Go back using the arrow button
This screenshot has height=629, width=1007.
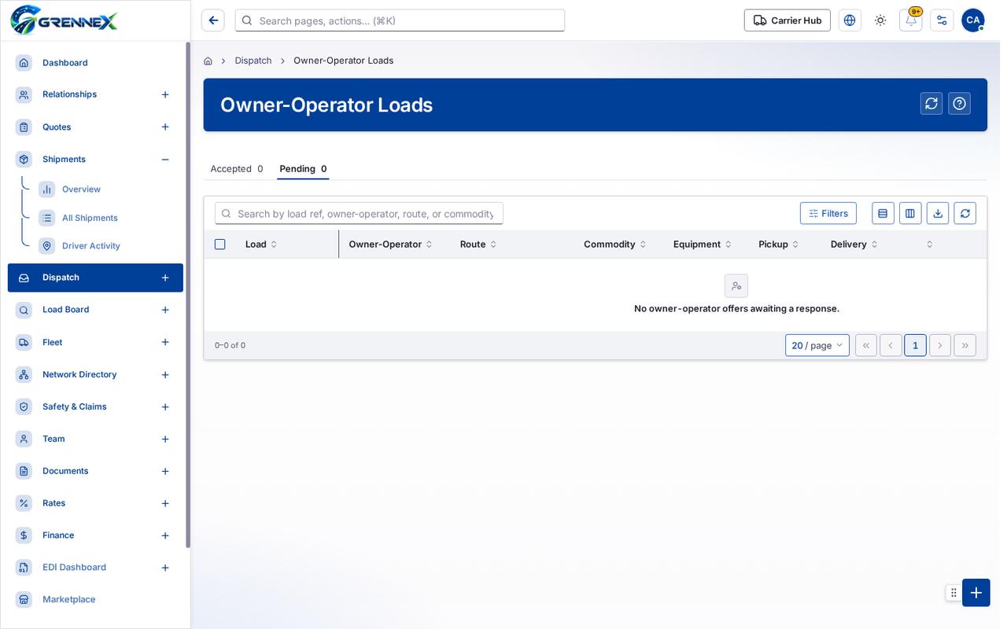pyautogui.click(x=213, y=20)
